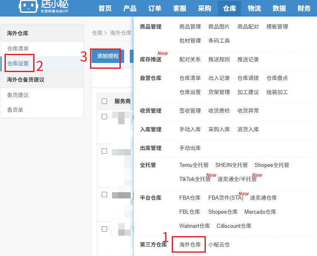
Task: Check the first table row checkbox
Action: (105, 117)
